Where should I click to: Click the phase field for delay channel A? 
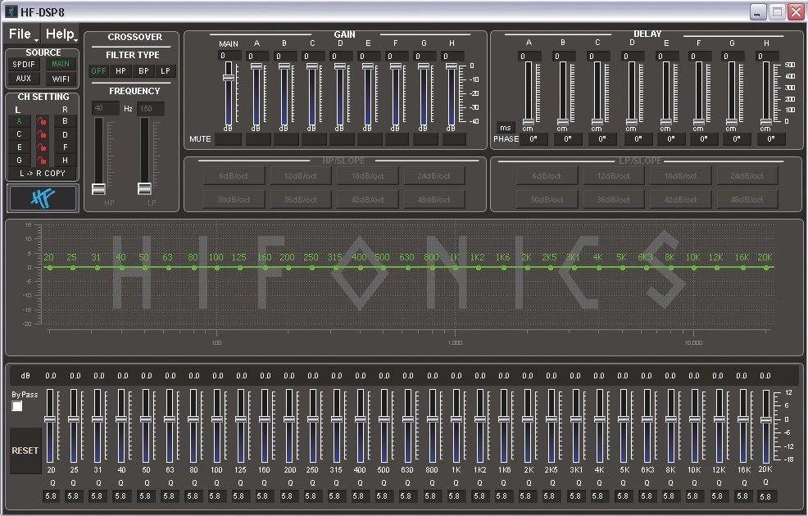(532, 139)
